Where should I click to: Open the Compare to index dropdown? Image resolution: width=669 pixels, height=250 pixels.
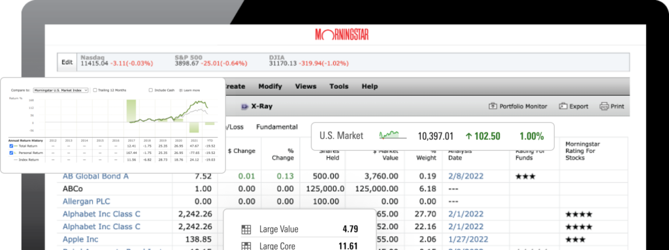tap(61, 91)
